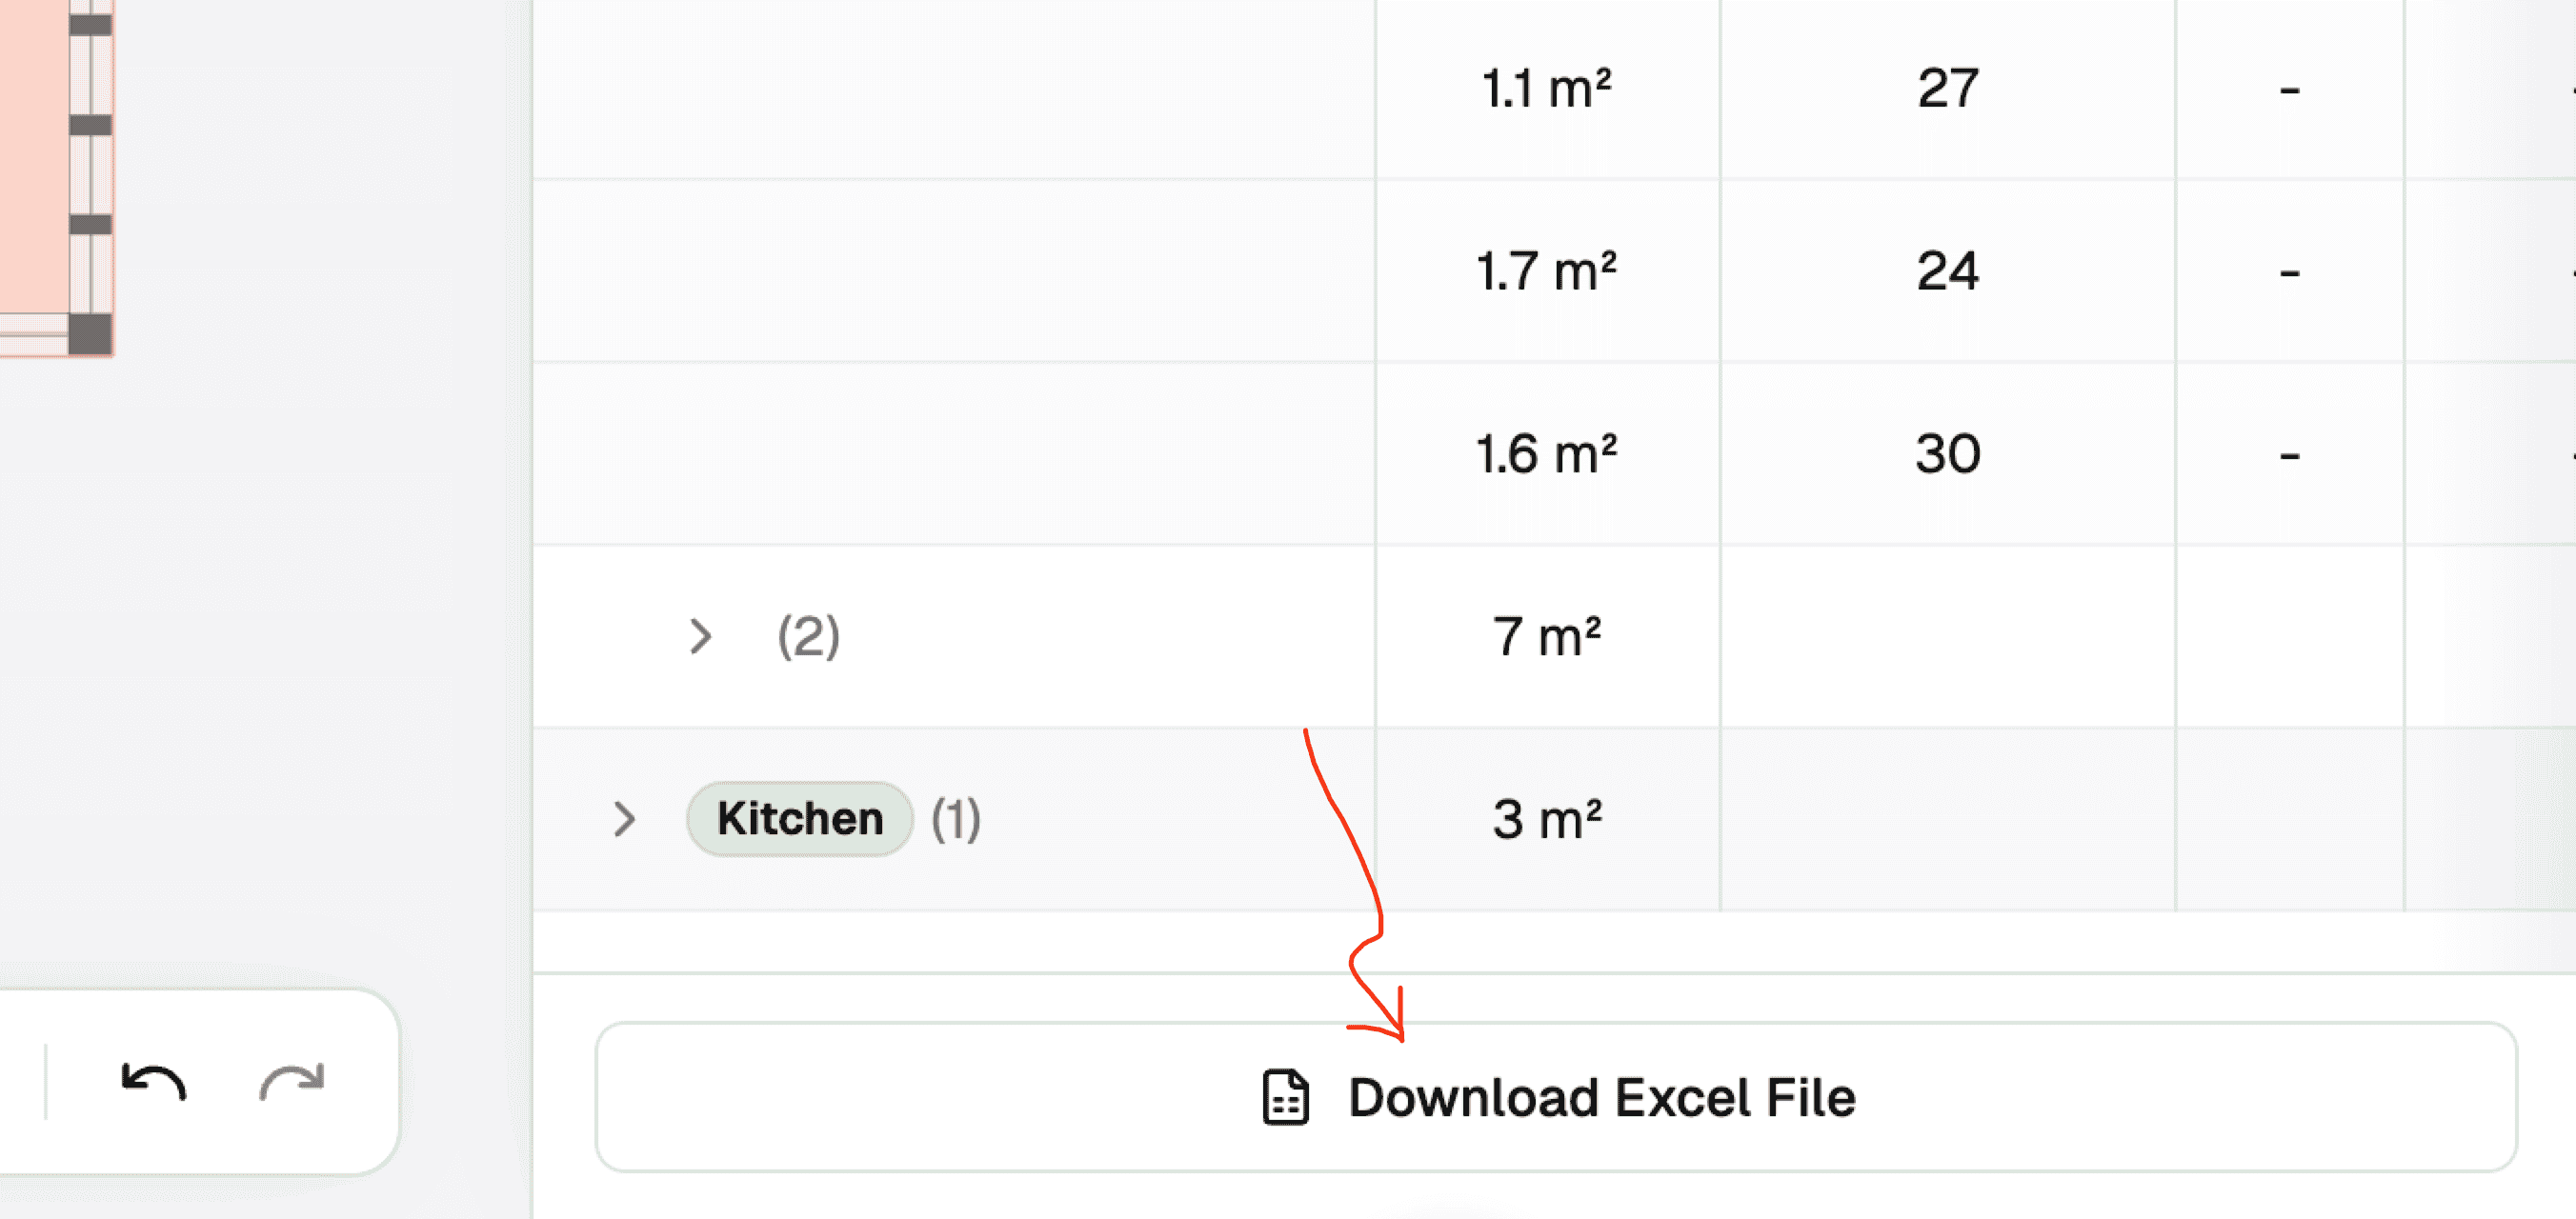Click the 1.7 m² area cell
Screen dimensions: 2576x1219
click(1546, 271)
